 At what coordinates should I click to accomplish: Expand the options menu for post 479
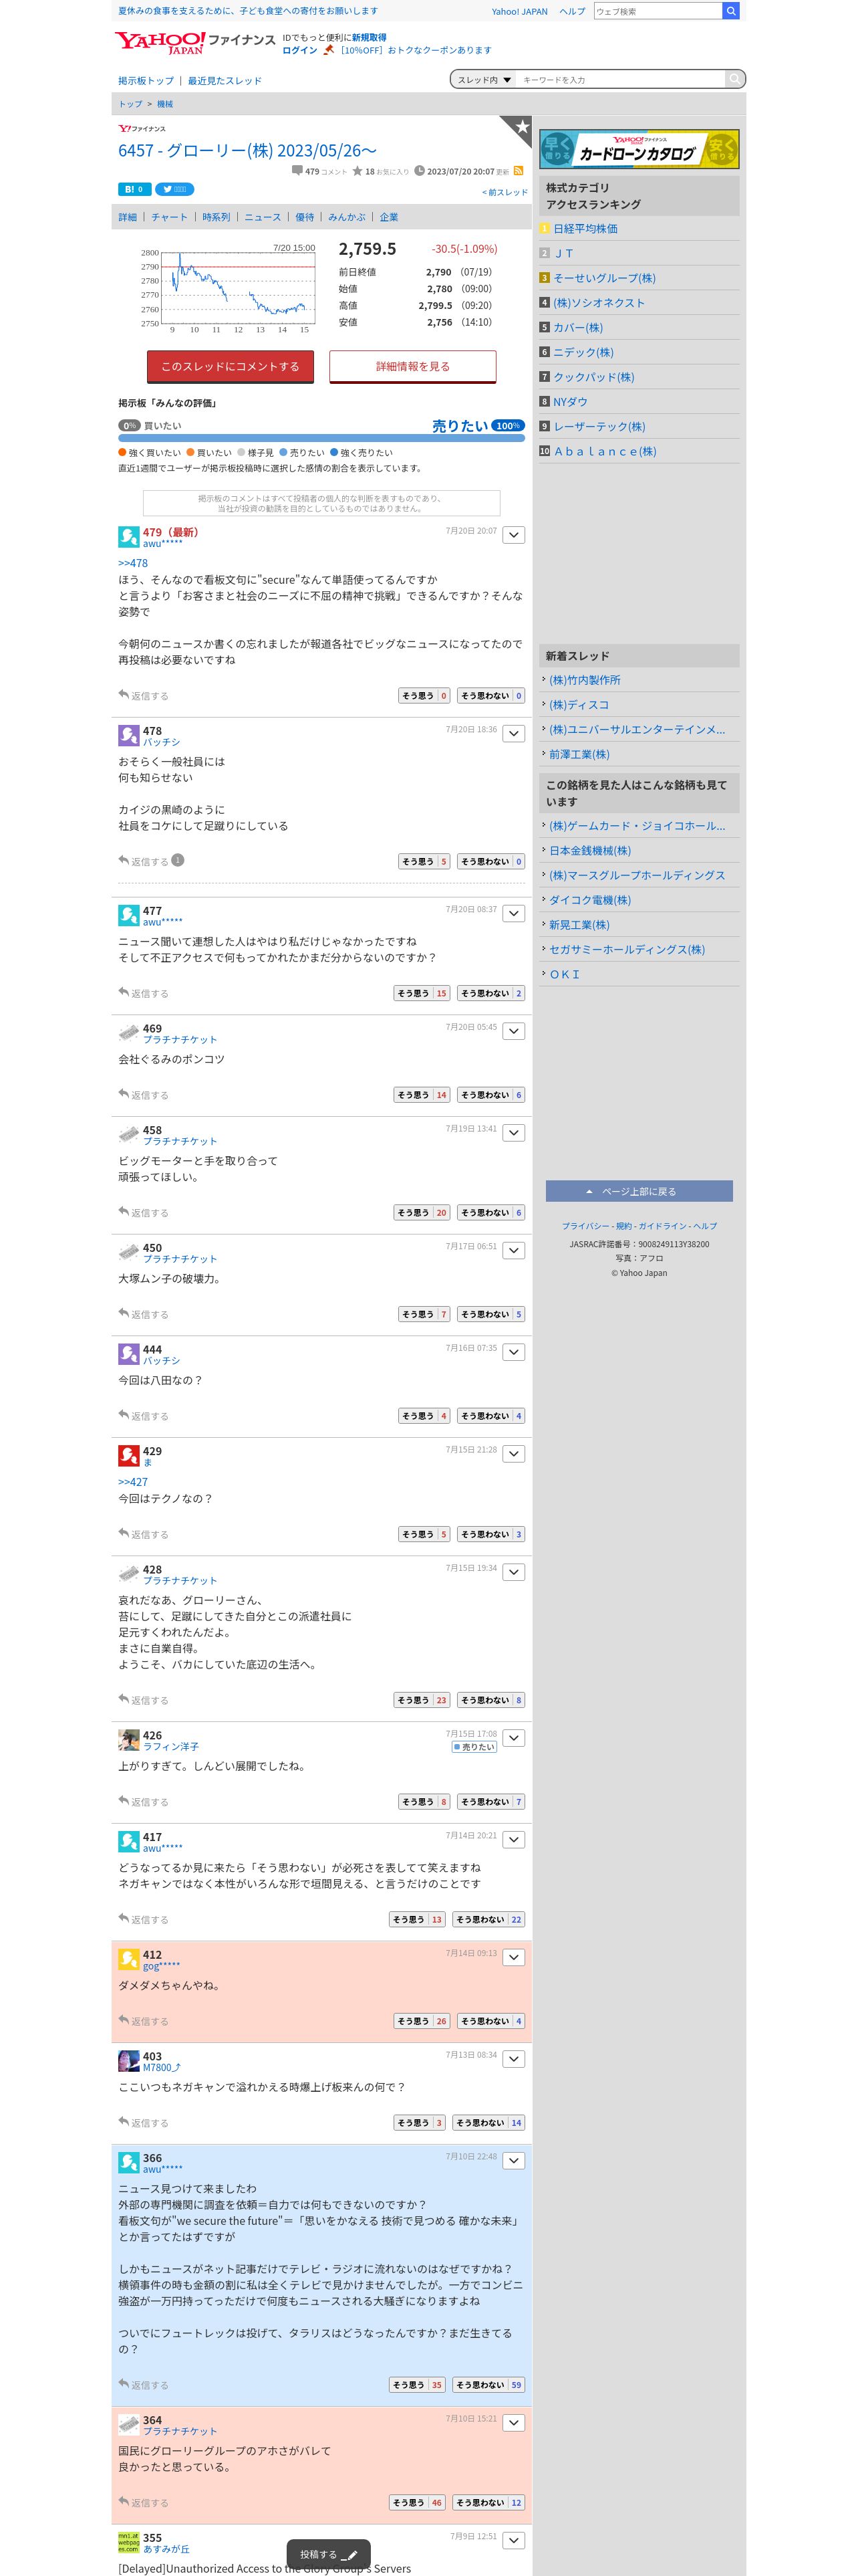point(513,535)
